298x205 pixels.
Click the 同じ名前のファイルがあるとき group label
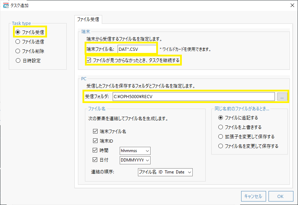242,109
